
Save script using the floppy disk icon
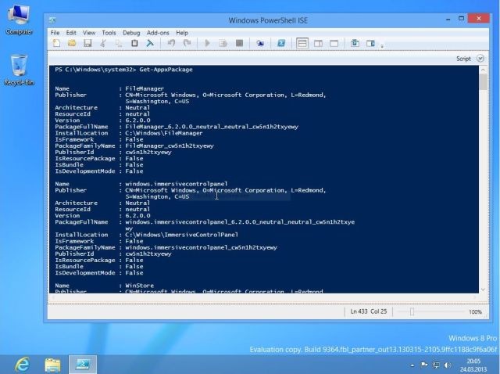tap(87, 43)
